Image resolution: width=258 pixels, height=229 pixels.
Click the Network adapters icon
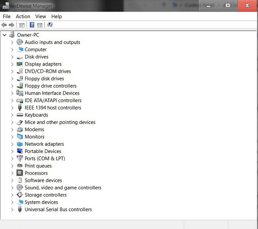(x=20, y=144)
